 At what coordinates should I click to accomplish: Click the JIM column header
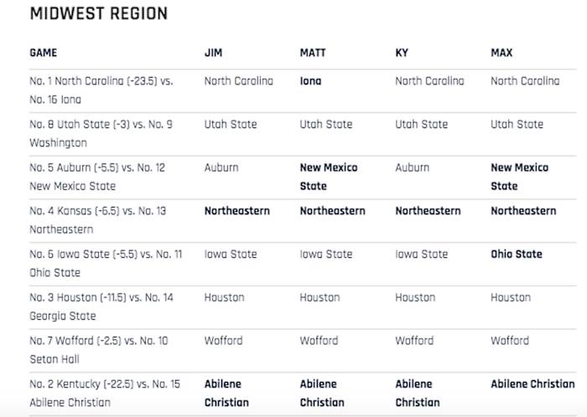214,53
